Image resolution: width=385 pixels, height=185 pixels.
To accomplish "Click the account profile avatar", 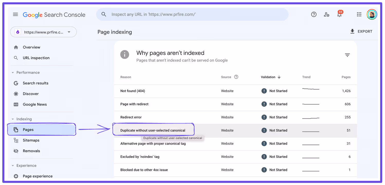I will (x=372, y=14).
